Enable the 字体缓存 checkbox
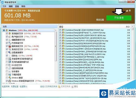 coord(7,71)
